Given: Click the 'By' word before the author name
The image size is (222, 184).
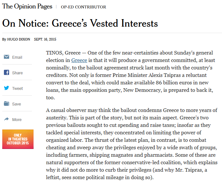Looking at the screenshot, I should click(x=4, y=39).
